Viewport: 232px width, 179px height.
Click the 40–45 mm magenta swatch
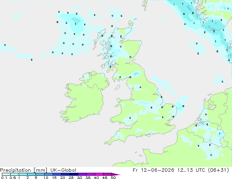pyautogui.click(x=99, y=174)
